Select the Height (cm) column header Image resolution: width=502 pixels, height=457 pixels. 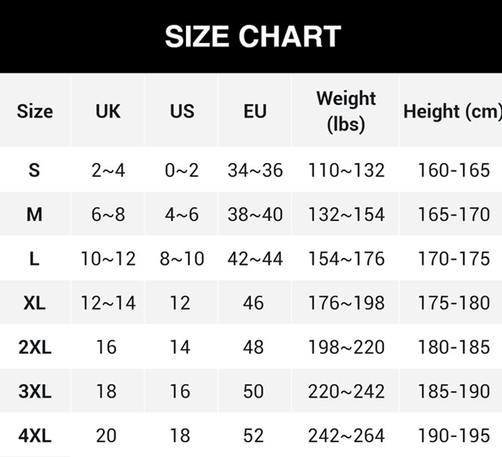(x=452, y=111)
